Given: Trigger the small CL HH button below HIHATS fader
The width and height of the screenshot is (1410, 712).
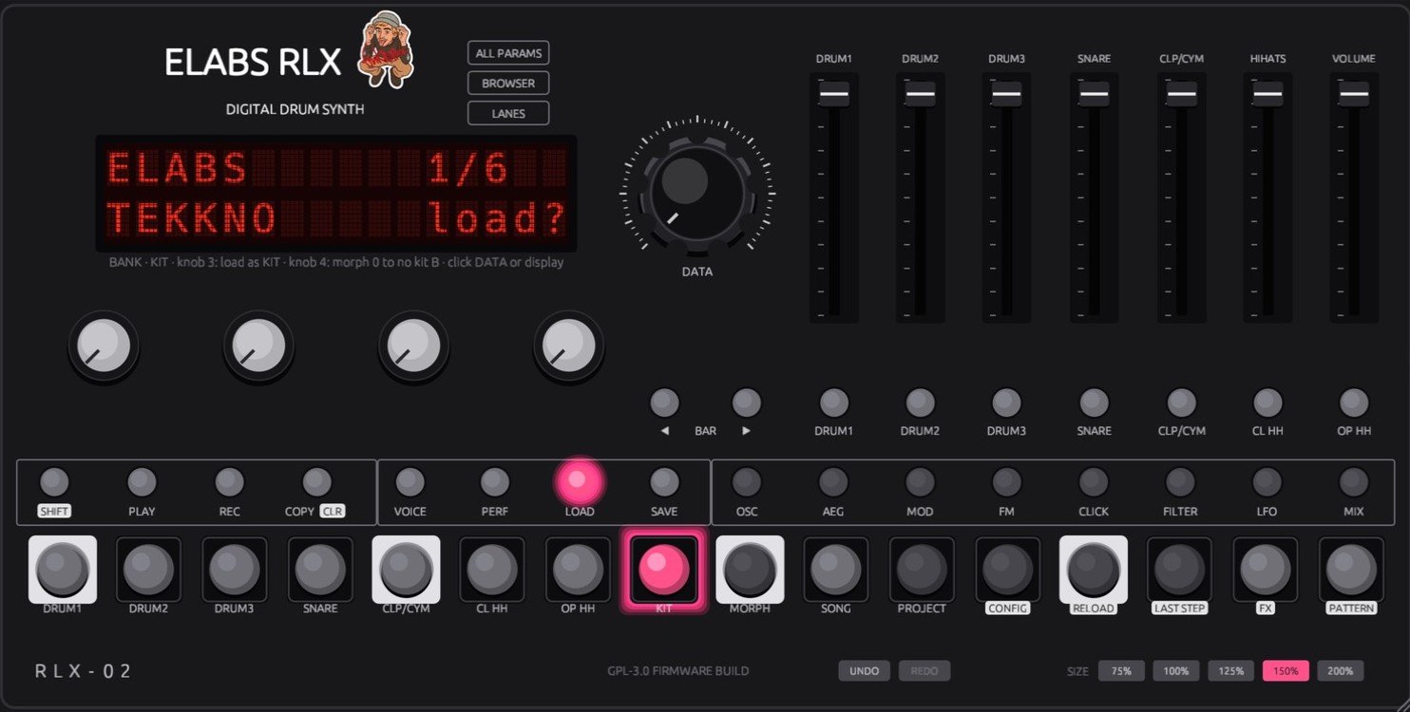Looking at the screenshot, I should pyautogui.click(x=1267, y=403).
